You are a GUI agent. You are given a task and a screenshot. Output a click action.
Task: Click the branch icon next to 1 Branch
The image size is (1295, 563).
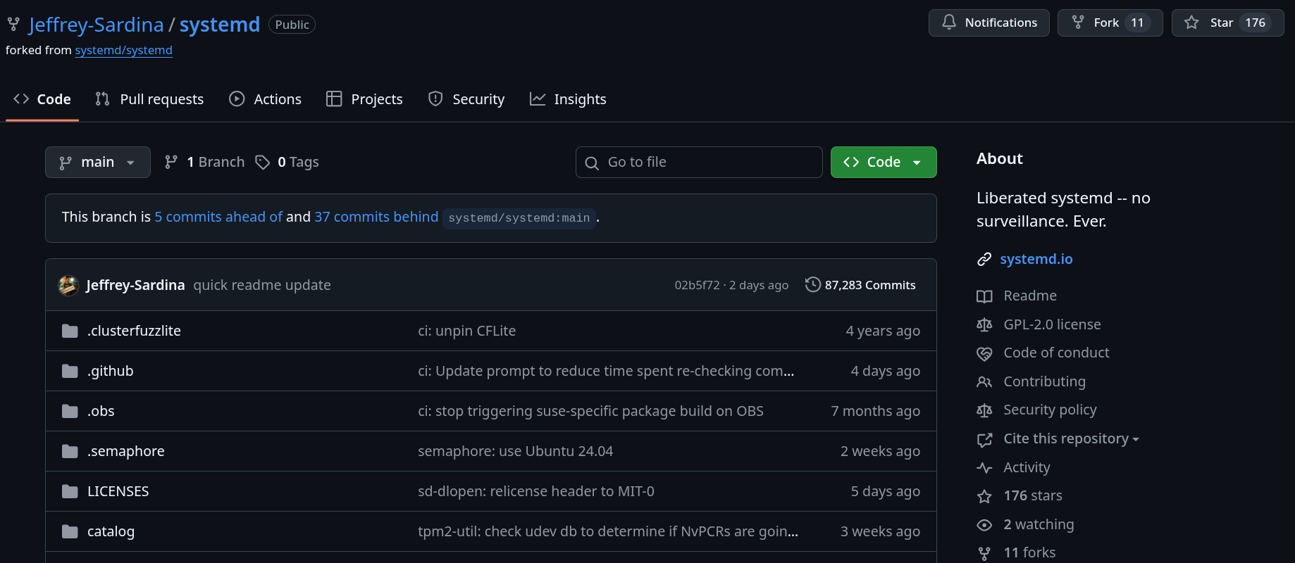click(x=171, y=163)
